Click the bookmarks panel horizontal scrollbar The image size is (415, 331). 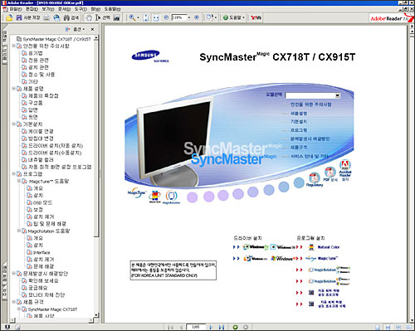pyautogui.click(x=51, y=320)
